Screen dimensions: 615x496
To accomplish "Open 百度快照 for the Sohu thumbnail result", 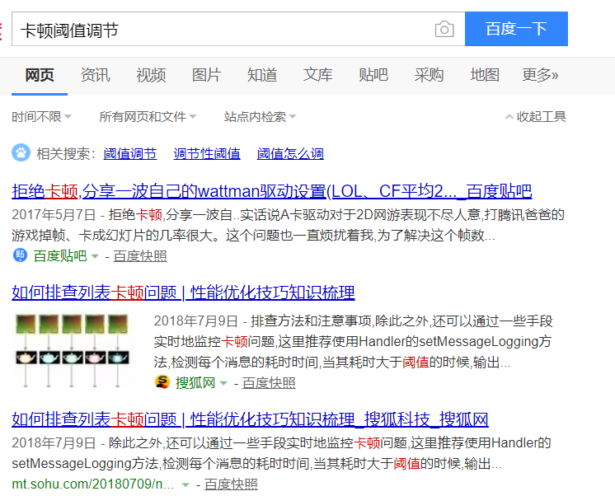I will click(x=269, y=383).
